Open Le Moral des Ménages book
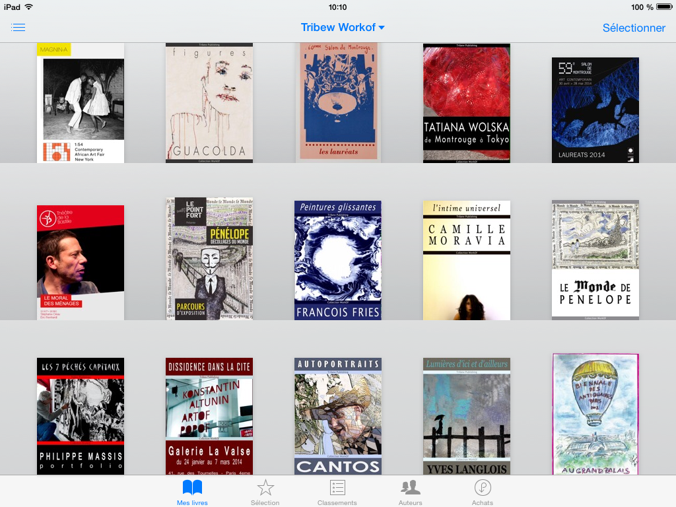 (81, 263)
